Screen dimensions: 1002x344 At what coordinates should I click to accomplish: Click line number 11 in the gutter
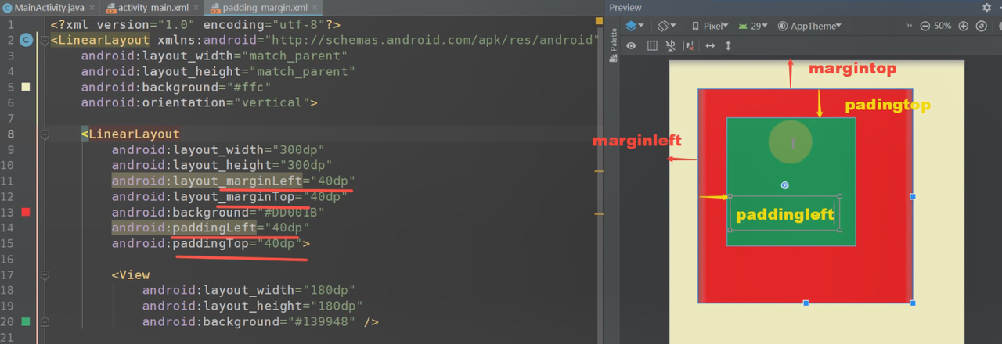click(7, 181)
